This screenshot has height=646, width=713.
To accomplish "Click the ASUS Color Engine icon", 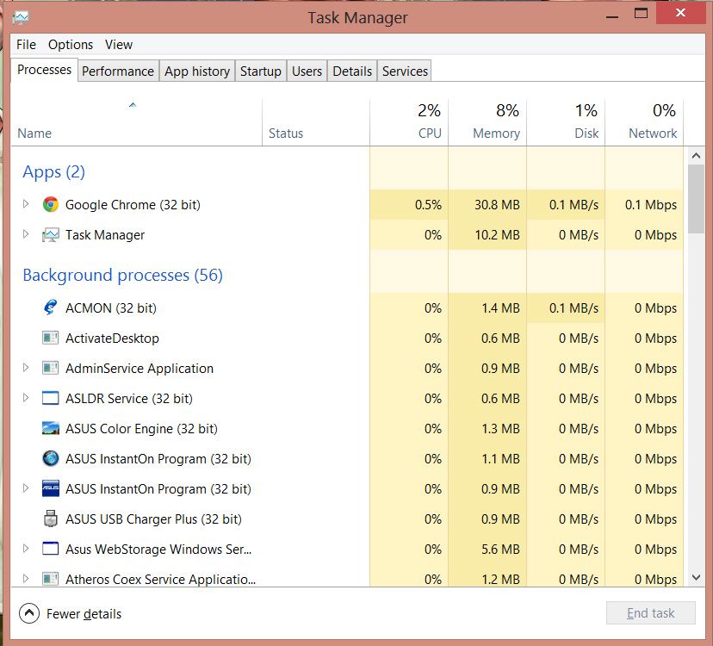I will (51, 428).
